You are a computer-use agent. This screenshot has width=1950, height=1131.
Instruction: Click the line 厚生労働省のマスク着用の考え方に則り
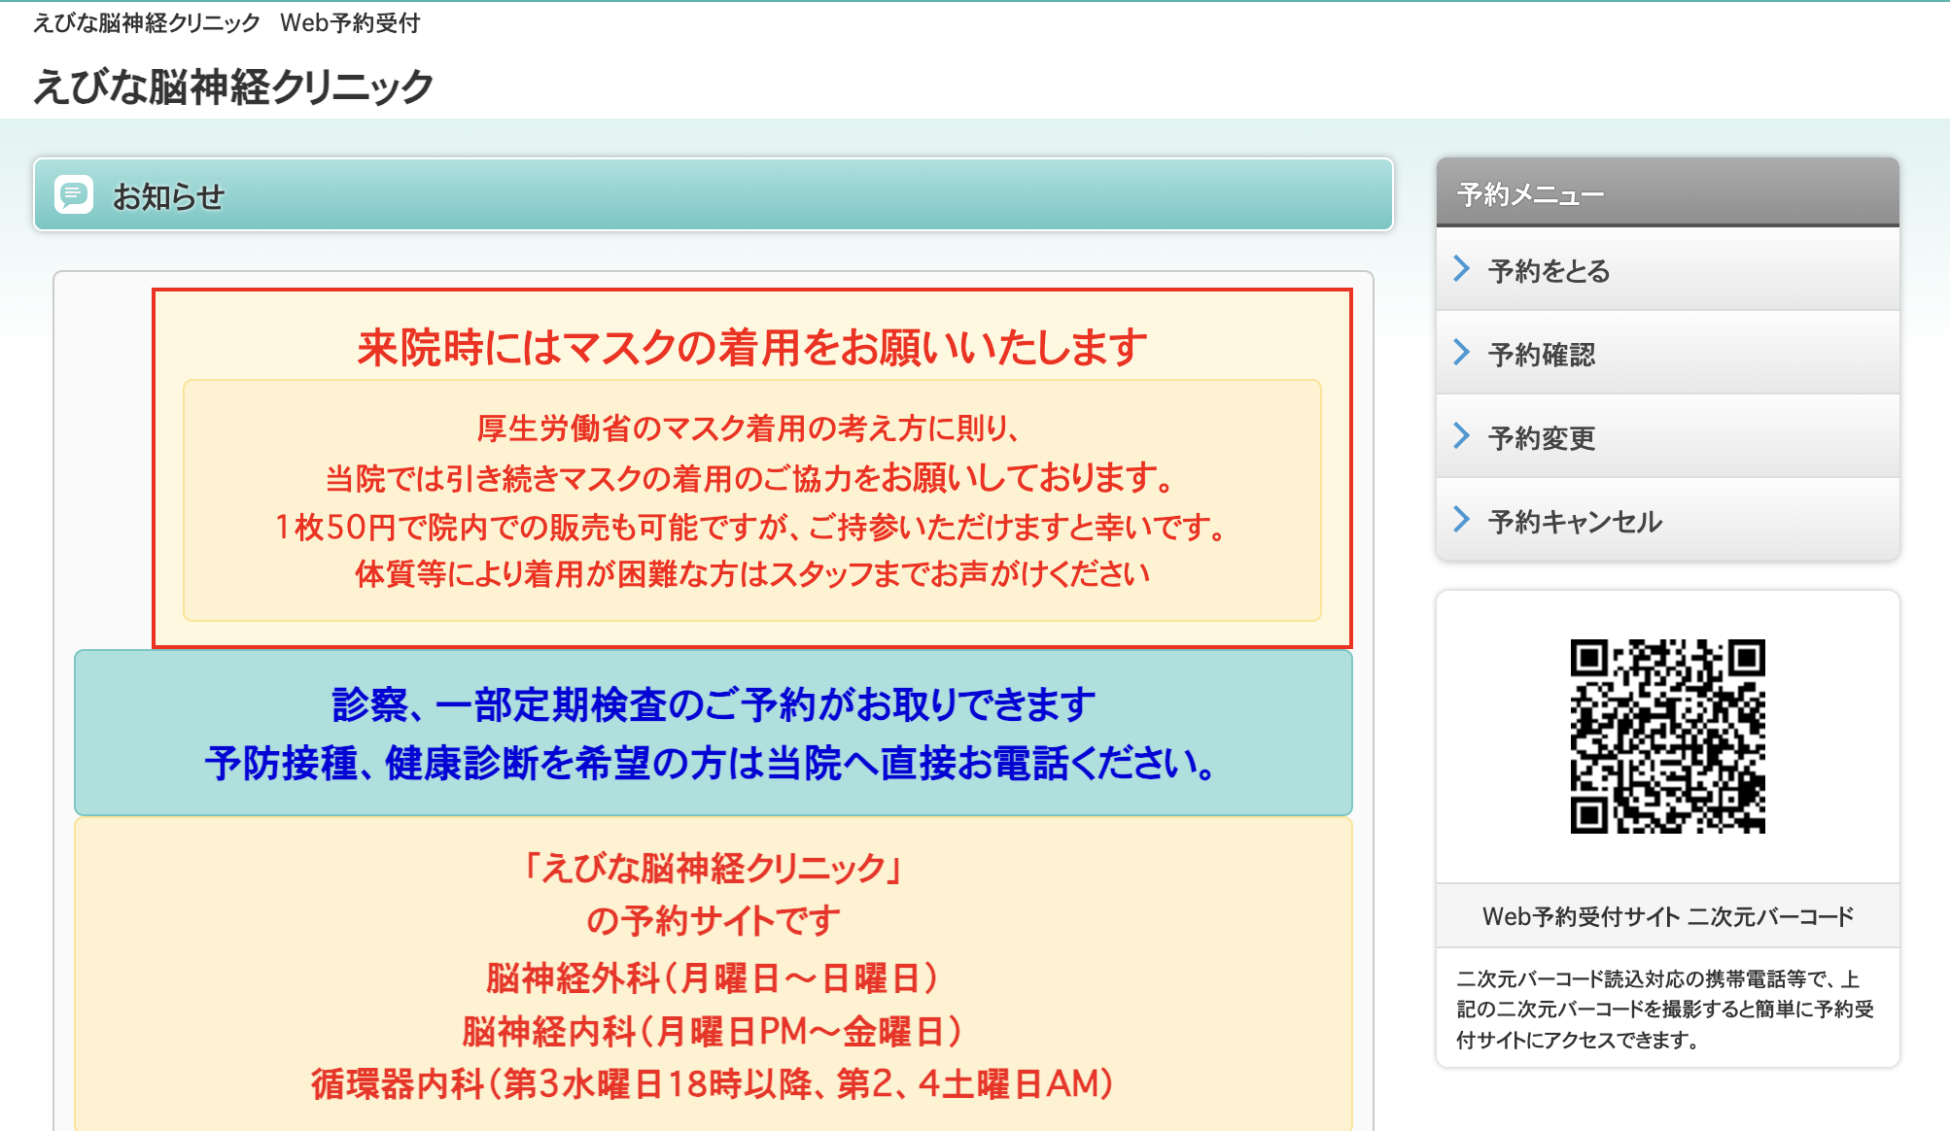click(749, 428)
